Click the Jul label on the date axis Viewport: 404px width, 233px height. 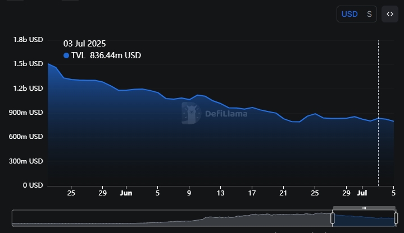point(362,193)
